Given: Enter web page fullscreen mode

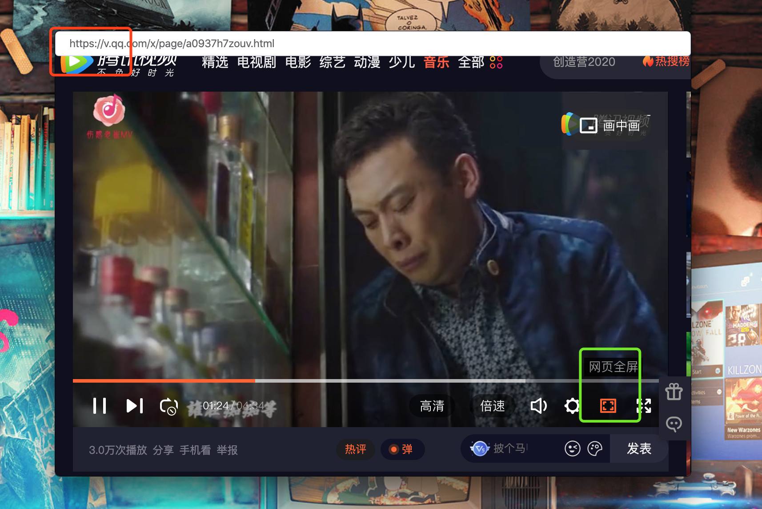Looking at the screenshot, I should [x=608, y=406].
